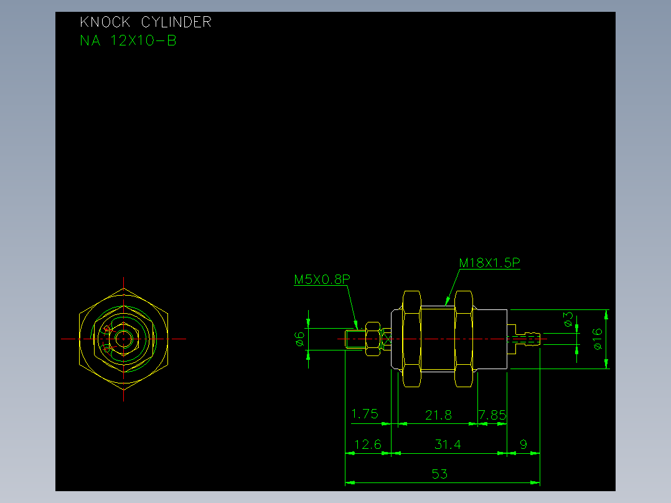Click the hexagonal front view drawing

pos(124,339)
